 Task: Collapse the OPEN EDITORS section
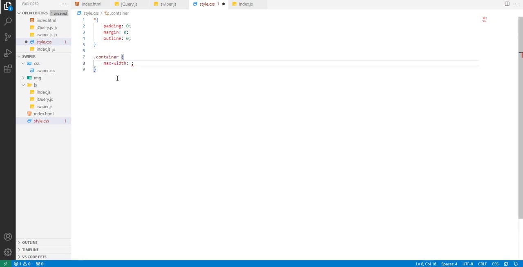[x=19, y=13]
